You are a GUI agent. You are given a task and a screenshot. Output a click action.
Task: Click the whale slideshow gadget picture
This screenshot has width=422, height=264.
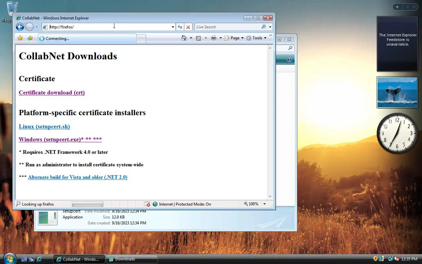(x=397, y=92)
